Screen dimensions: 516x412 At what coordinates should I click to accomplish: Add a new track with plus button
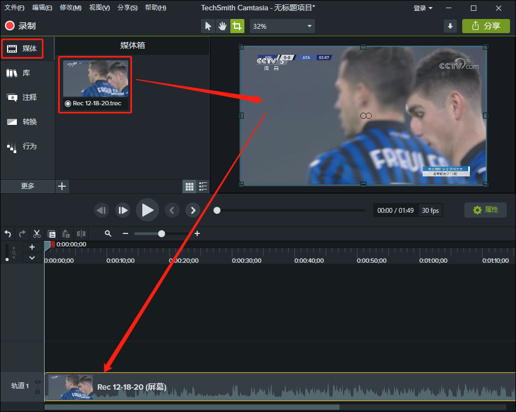pos(32,247)
